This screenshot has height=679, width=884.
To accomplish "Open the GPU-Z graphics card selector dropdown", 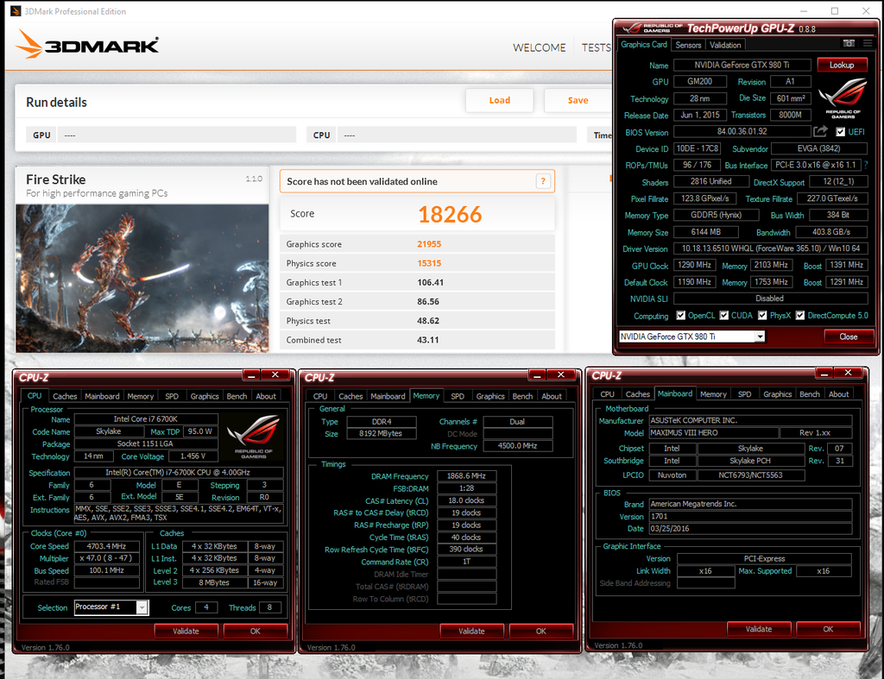I will point(760,336).
